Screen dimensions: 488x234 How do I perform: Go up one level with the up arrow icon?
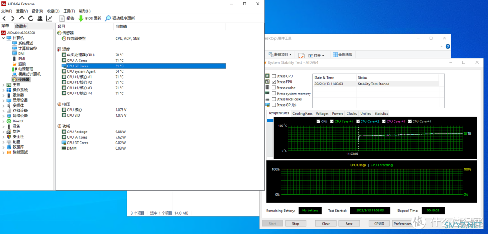pyautogui.click(x=22, y=18)
